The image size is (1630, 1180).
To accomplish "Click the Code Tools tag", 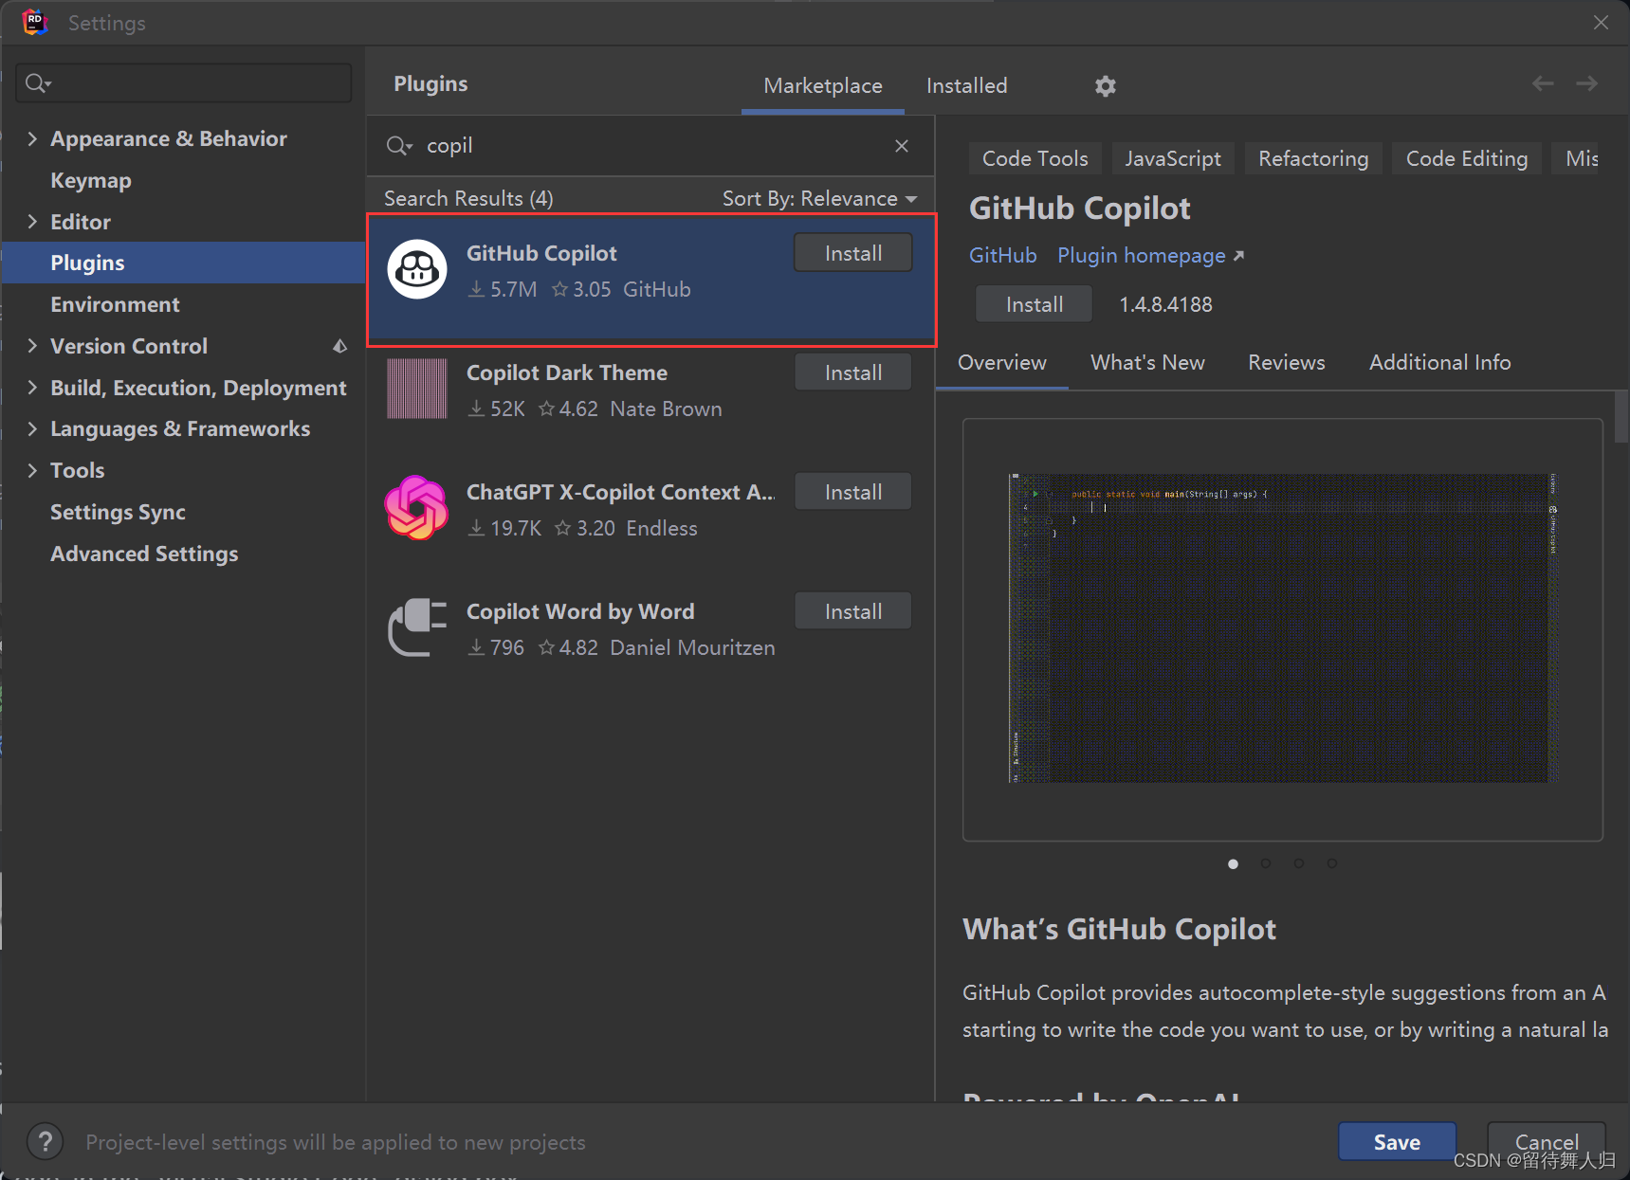I will click(1035, 158).
